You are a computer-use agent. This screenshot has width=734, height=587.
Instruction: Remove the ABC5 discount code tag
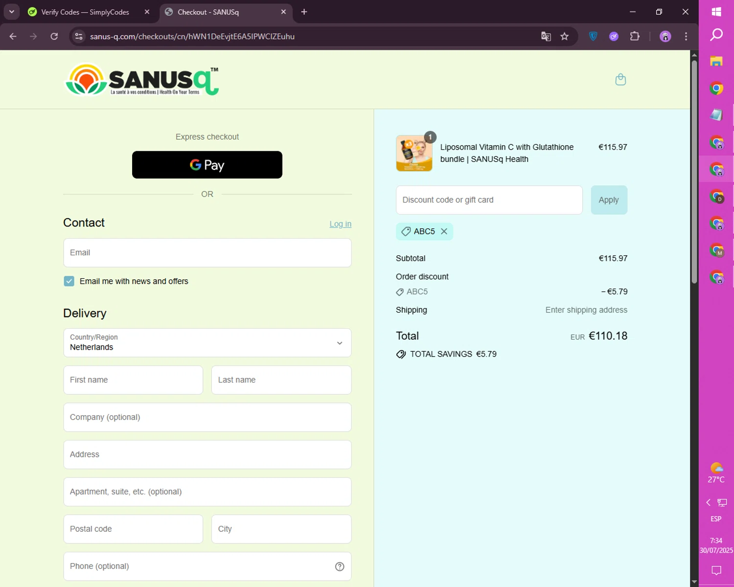coord(444,231)
